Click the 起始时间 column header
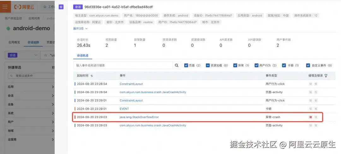The height and width of the screenshot is (154, 341). point(83,76)
